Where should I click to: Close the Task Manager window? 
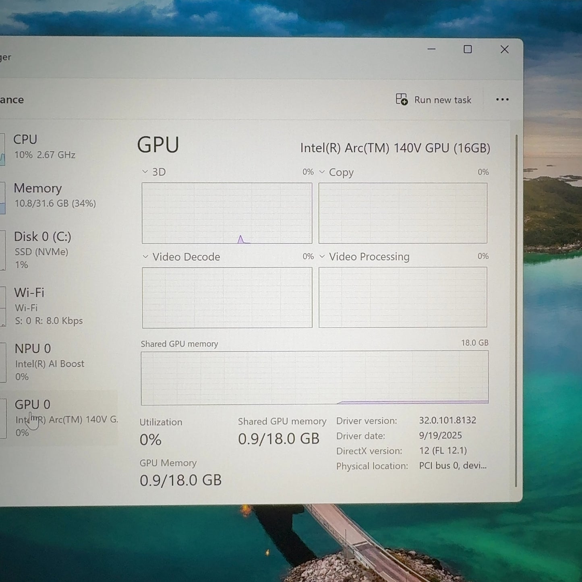(x=504, y=50)
